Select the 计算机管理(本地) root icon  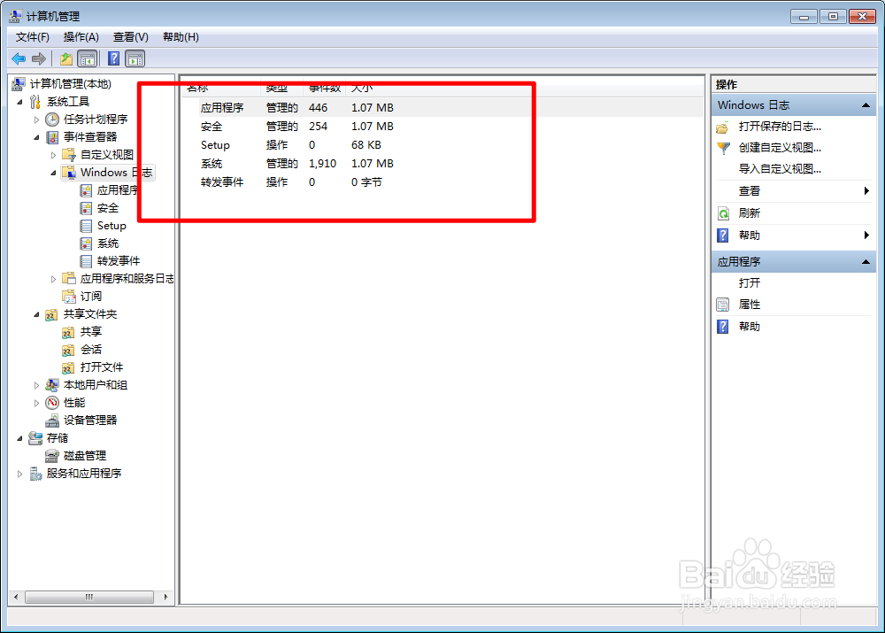click(18, 84)
